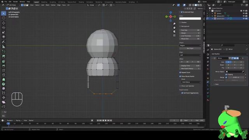
Task: Open the Align Left dropdown
Action: [190, 55]
